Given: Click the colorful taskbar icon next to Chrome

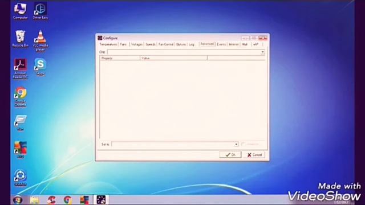Looking at the screenshot, I should pyautogui.click(x=84, y=200).
